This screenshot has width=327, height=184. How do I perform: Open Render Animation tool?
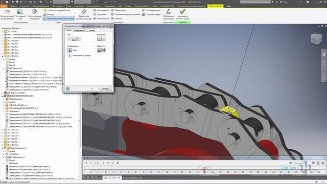tap(34, 14)
